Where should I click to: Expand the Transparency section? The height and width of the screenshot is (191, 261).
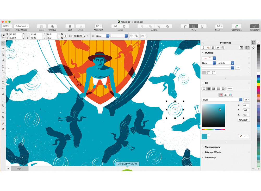point(203,147)
